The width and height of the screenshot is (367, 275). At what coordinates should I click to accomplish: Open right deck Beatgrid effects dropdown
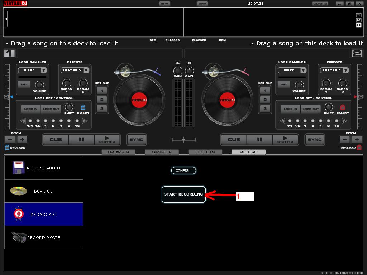pos(346,70)
